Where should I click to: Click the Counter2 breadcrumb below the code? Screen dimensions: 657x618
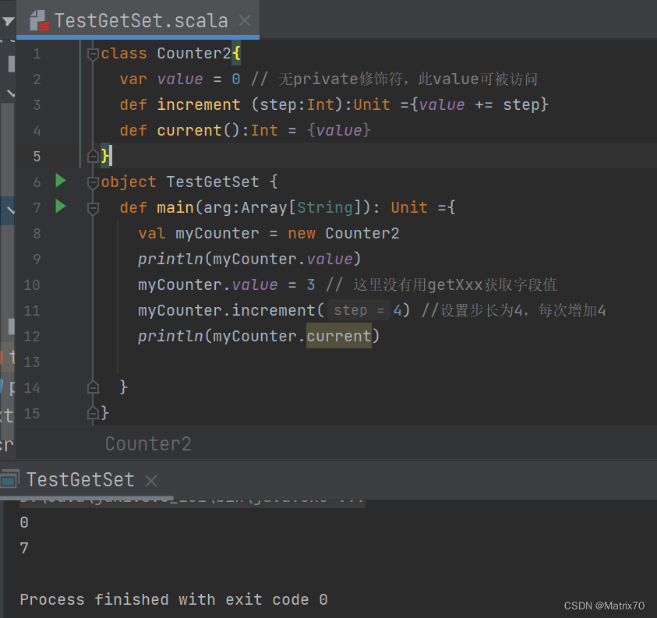[x=147, y=443]
